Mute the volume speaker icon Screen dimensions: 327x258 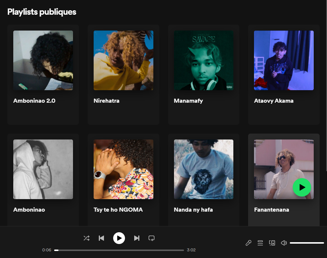click(284, 243)
